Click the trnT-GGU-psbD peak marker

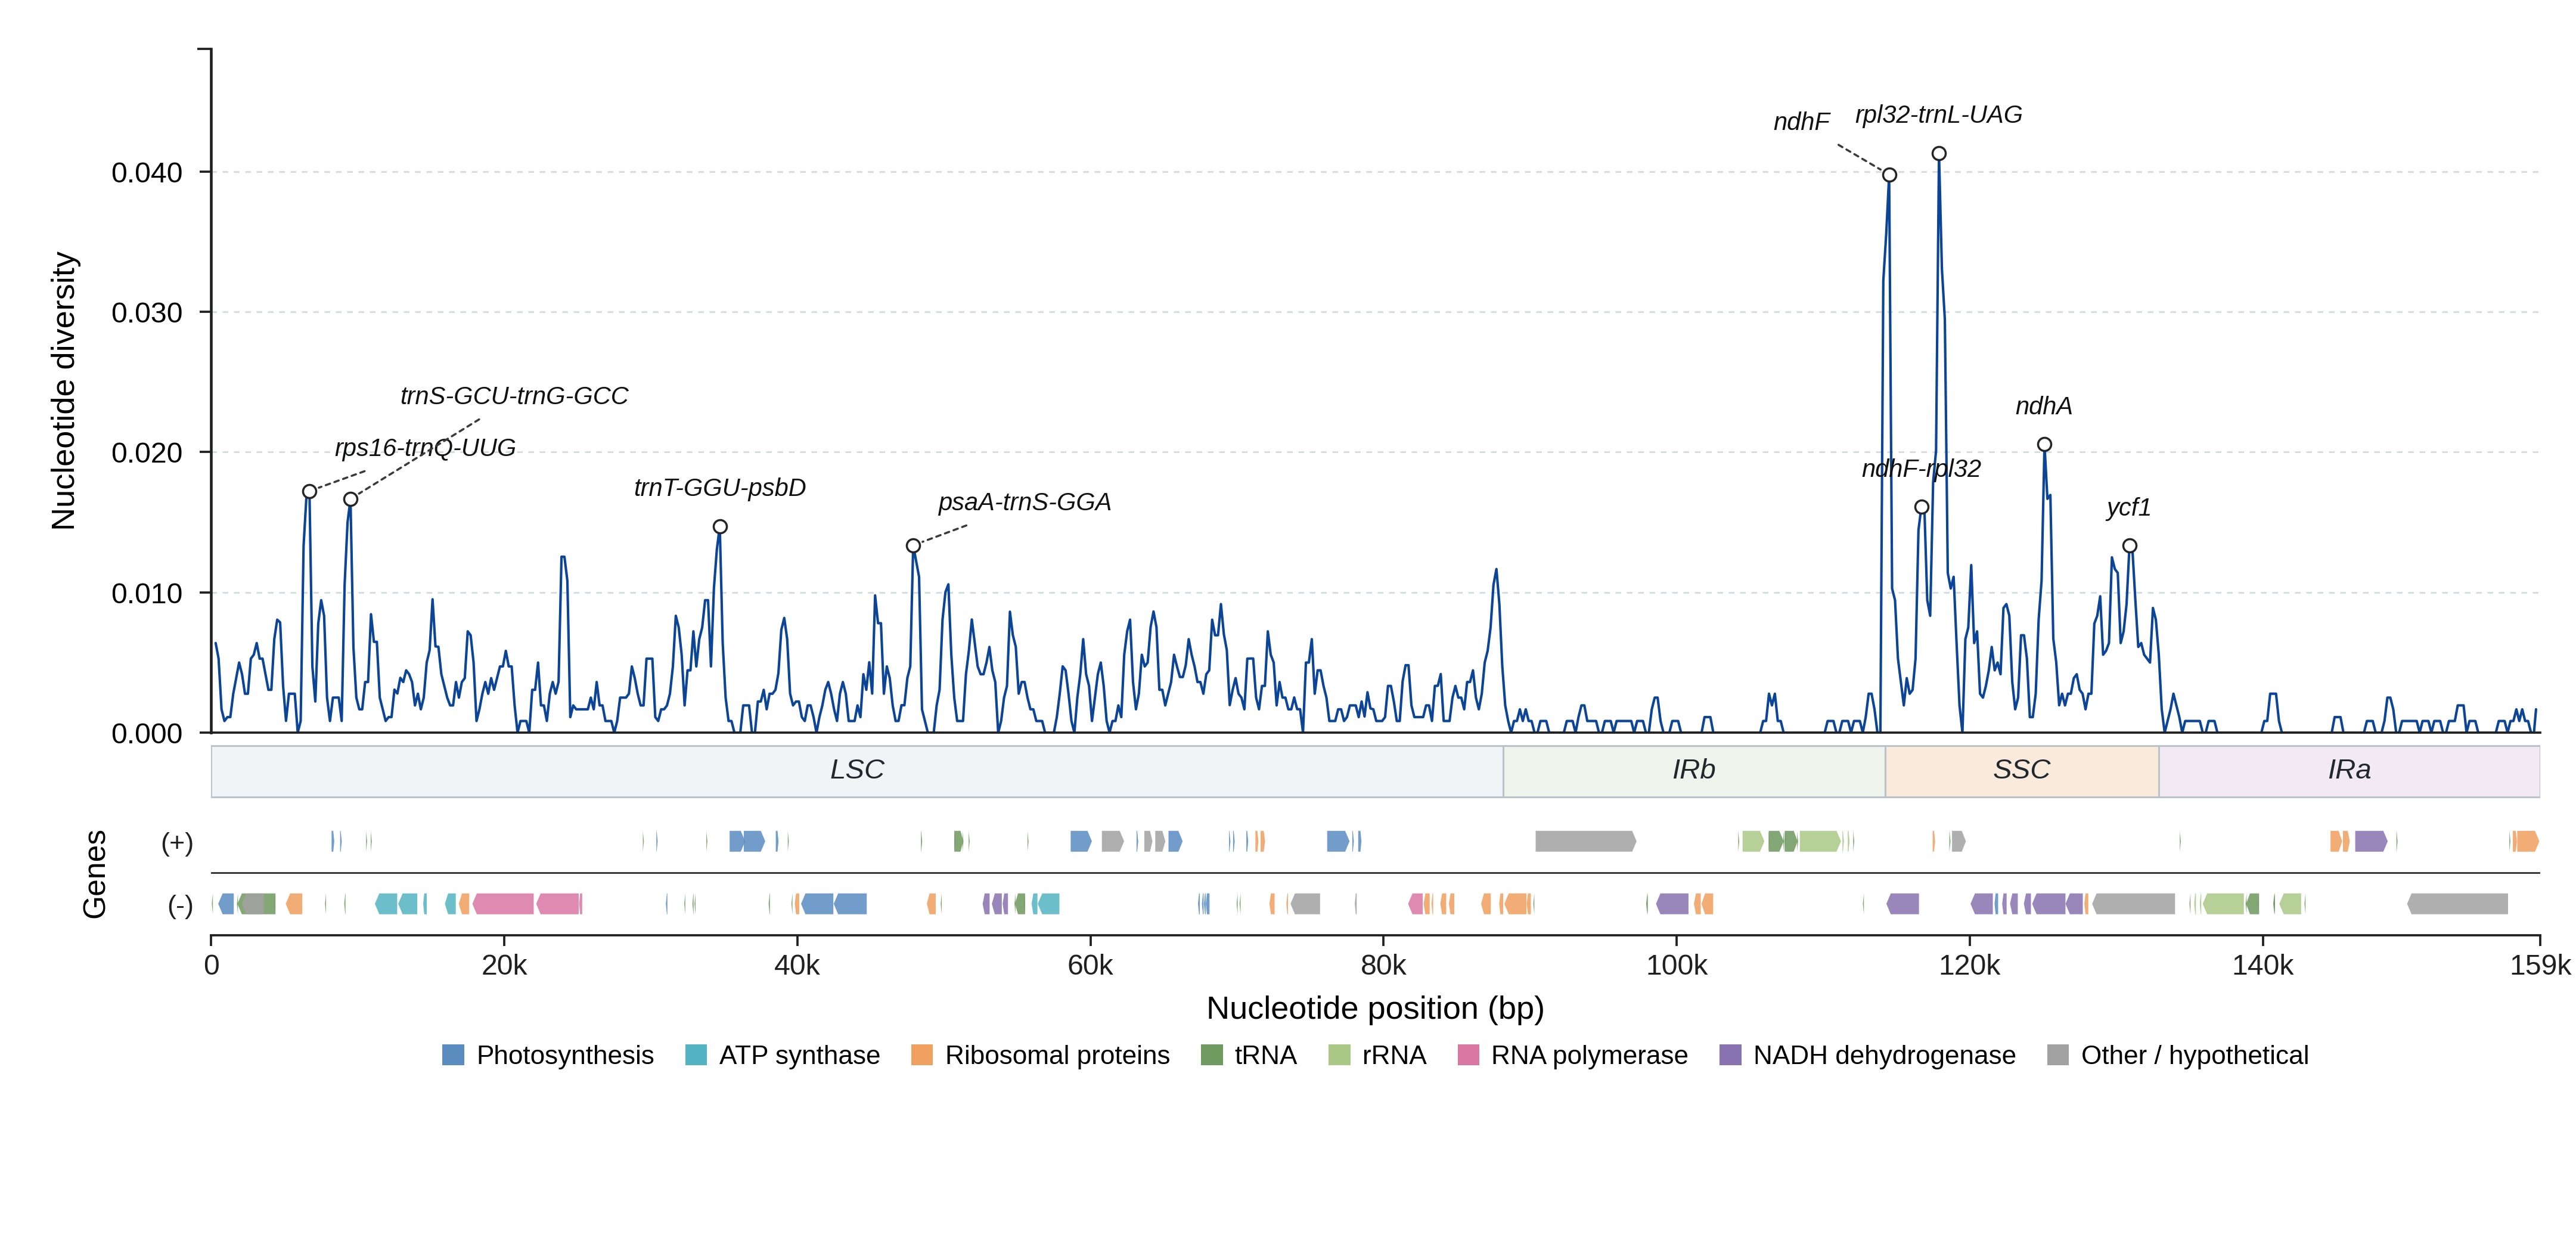point(720,527)
